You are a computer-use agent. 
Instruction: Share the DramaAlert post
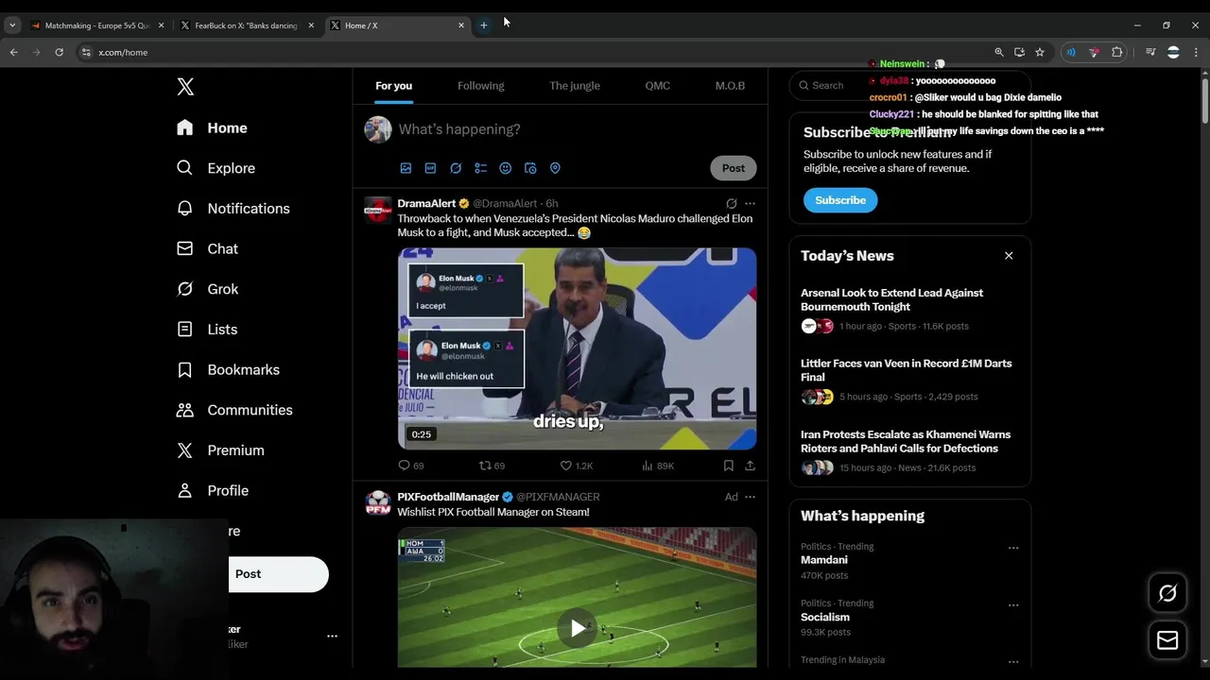[x=750, y=466]
